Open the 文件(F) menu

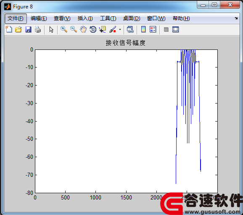point(16,18)
